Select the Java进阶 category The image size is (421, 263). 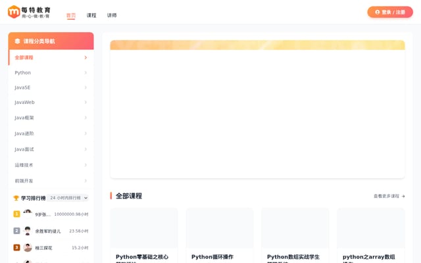(x=51, y=133)
